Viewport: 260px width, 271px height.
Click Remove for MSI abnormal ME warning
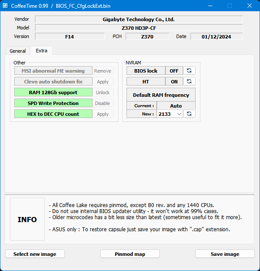(x=103, y=71)
